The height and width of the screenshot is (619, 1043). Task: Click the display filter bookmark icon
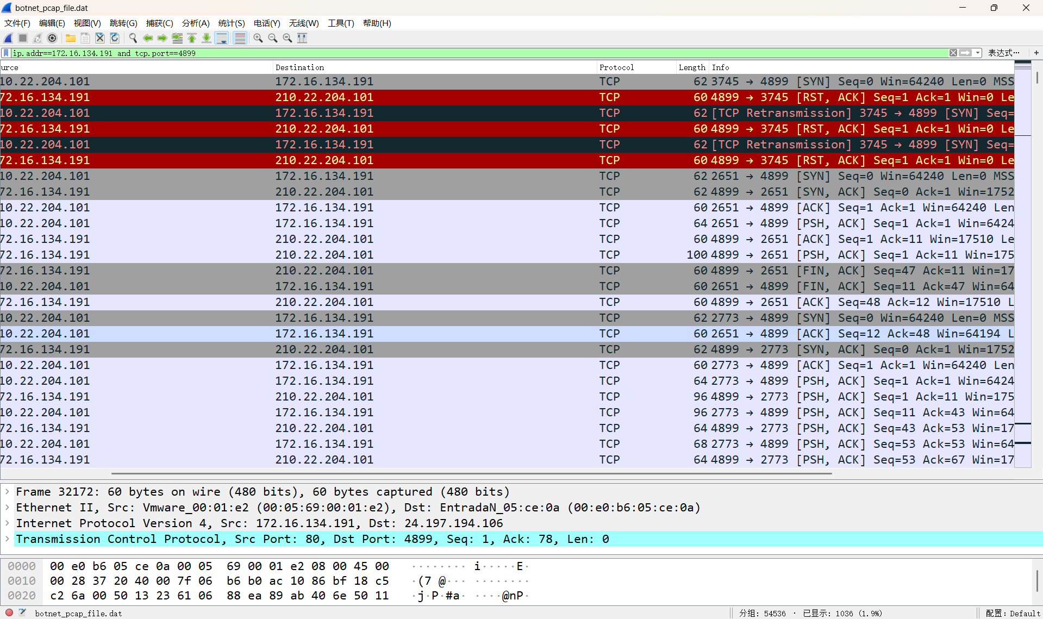(6, 53)
